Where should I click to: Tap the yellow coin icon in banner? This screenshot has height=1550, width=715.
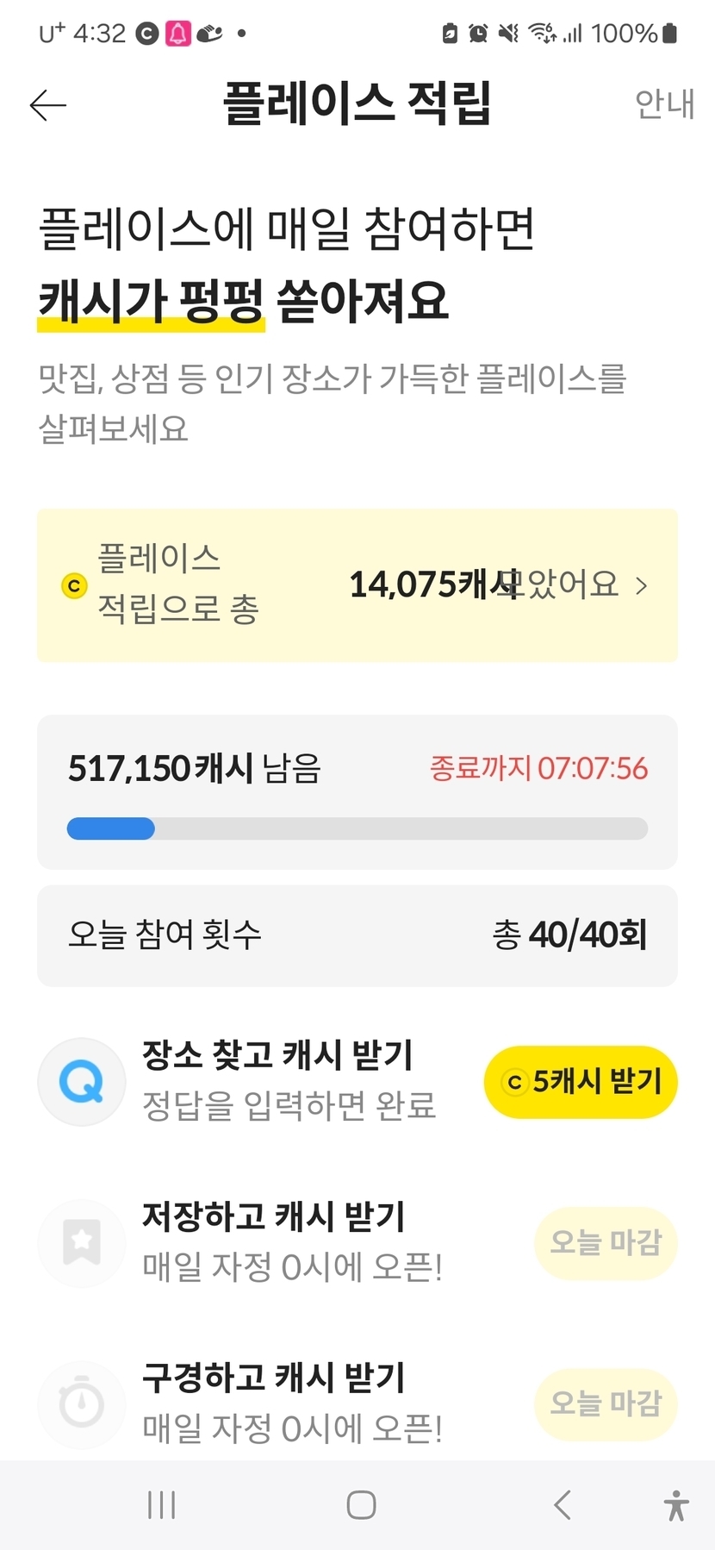coord(74,586)
